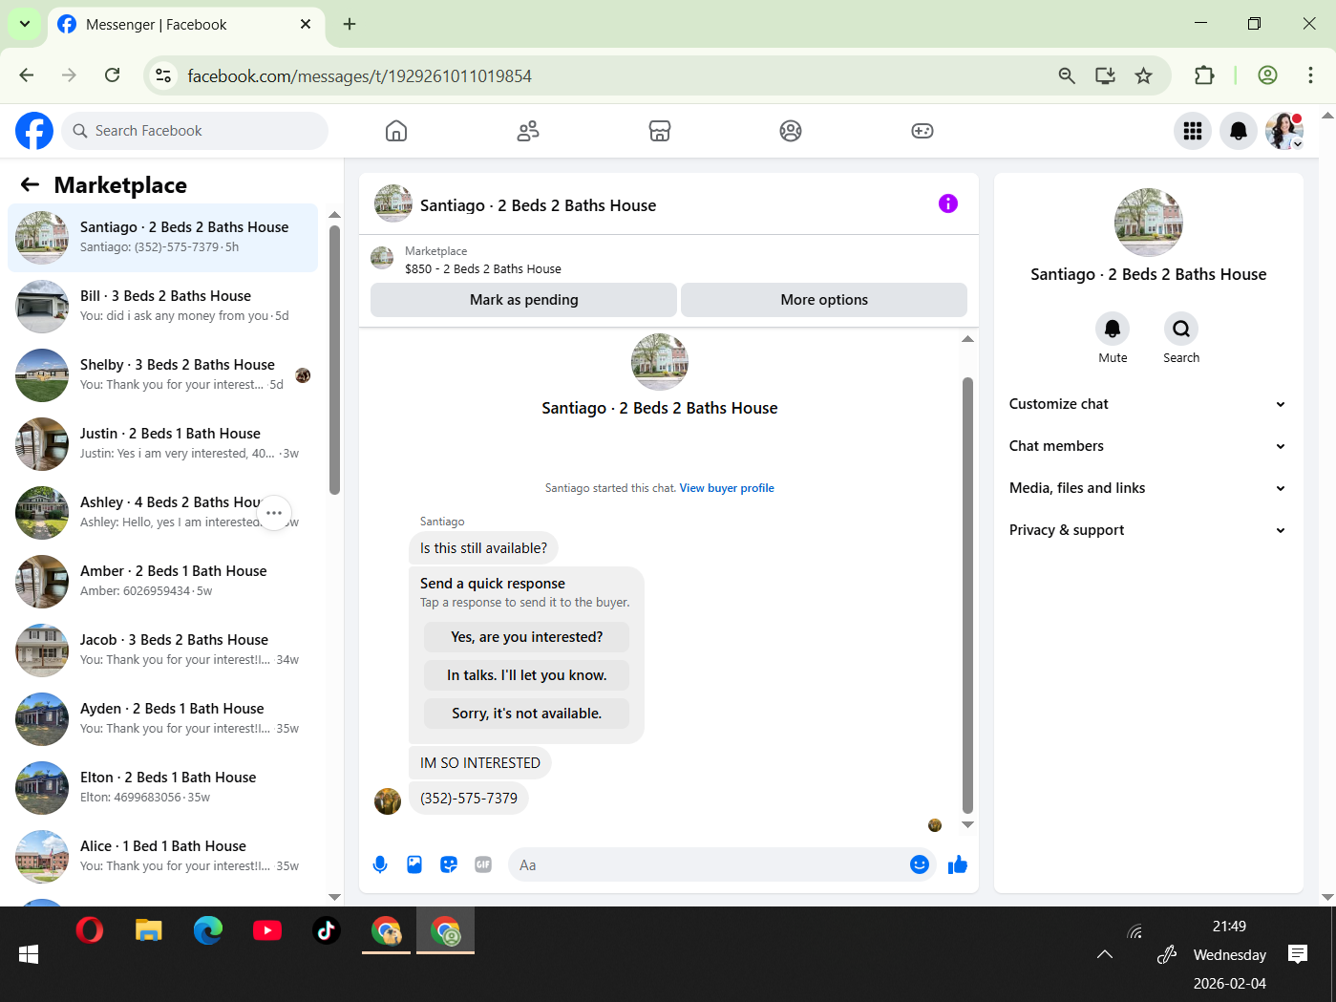The width and height of the screenshot is (1336, 1002).
Task: Open a new browser tab
Action: click(350, 24)
